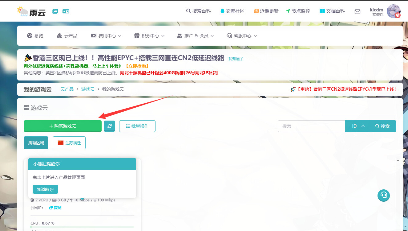Open 近期更新 recent updates
Viewport: 408px width, 231px height.
pyautogui.click(x=266, y=11)
